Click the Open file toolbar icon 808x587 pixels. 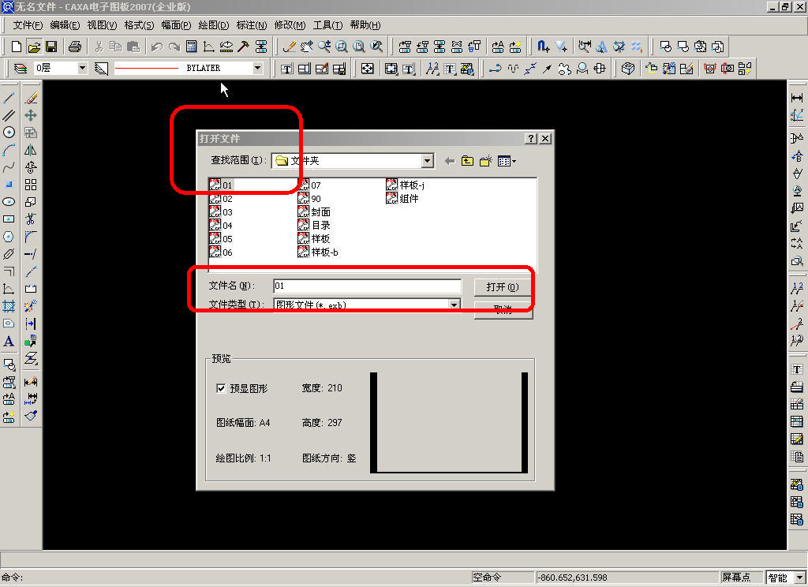(34, 47)
